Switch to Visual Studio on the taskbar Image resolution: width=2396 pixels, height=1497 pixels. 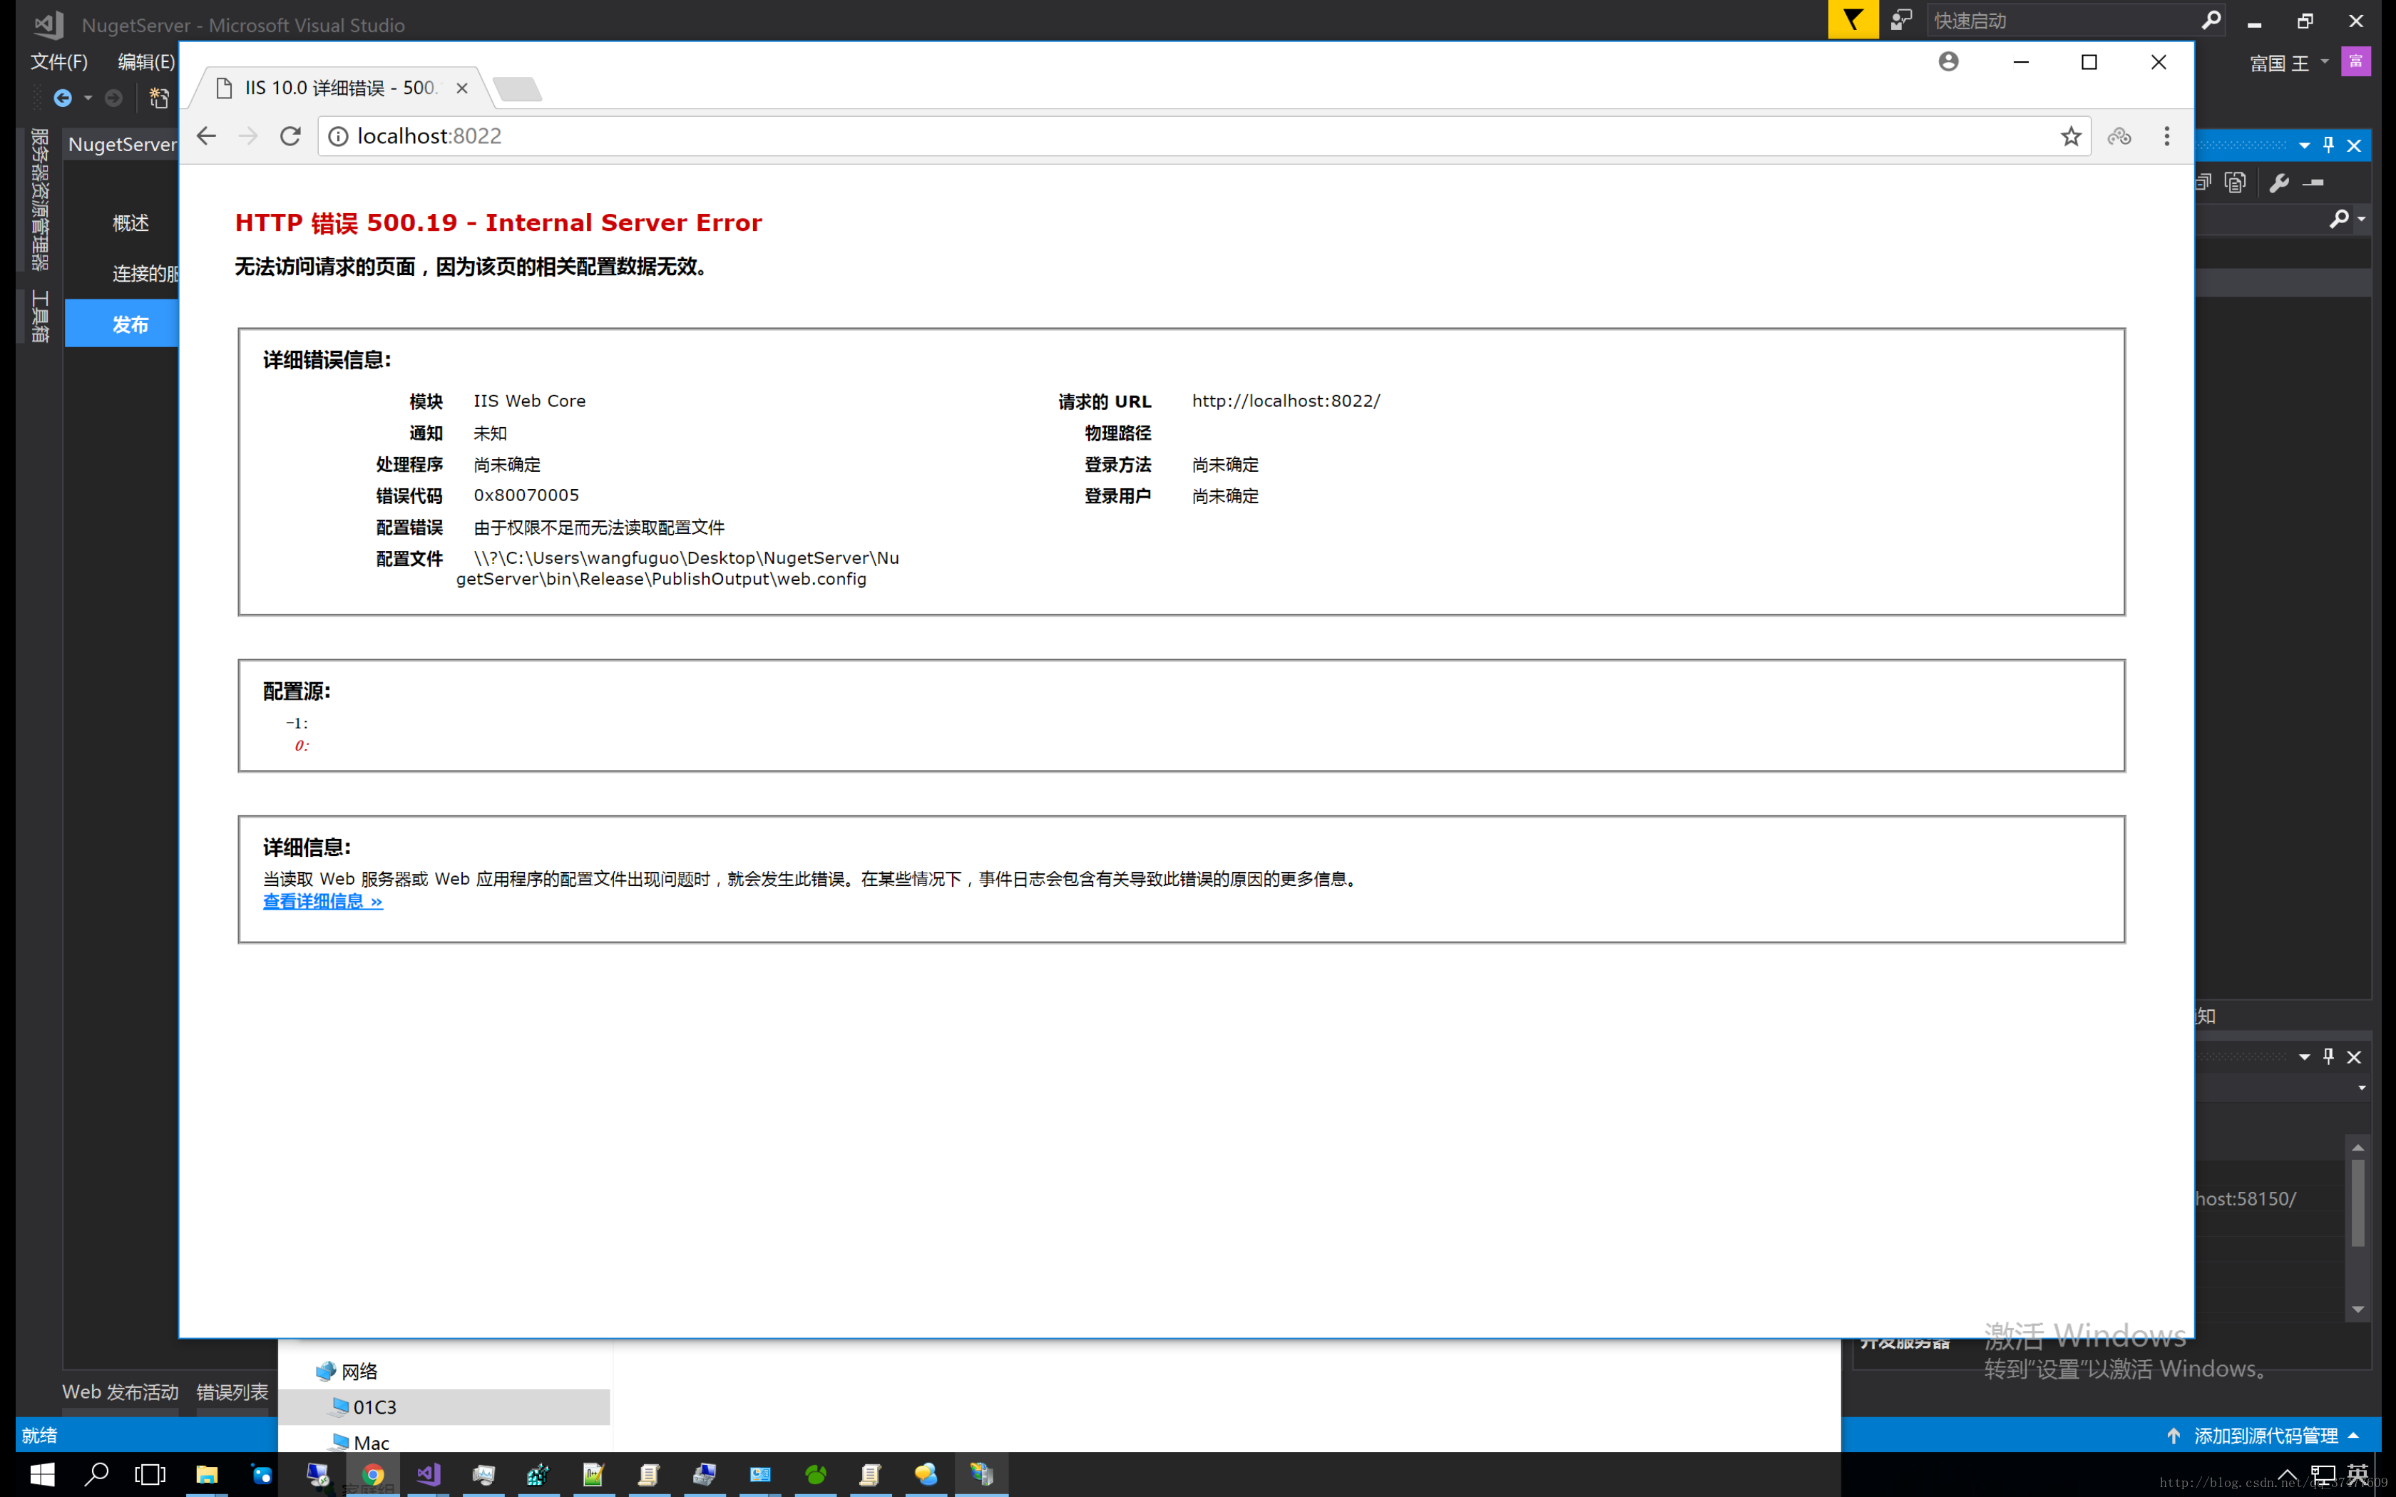[x=428, y=1474]
